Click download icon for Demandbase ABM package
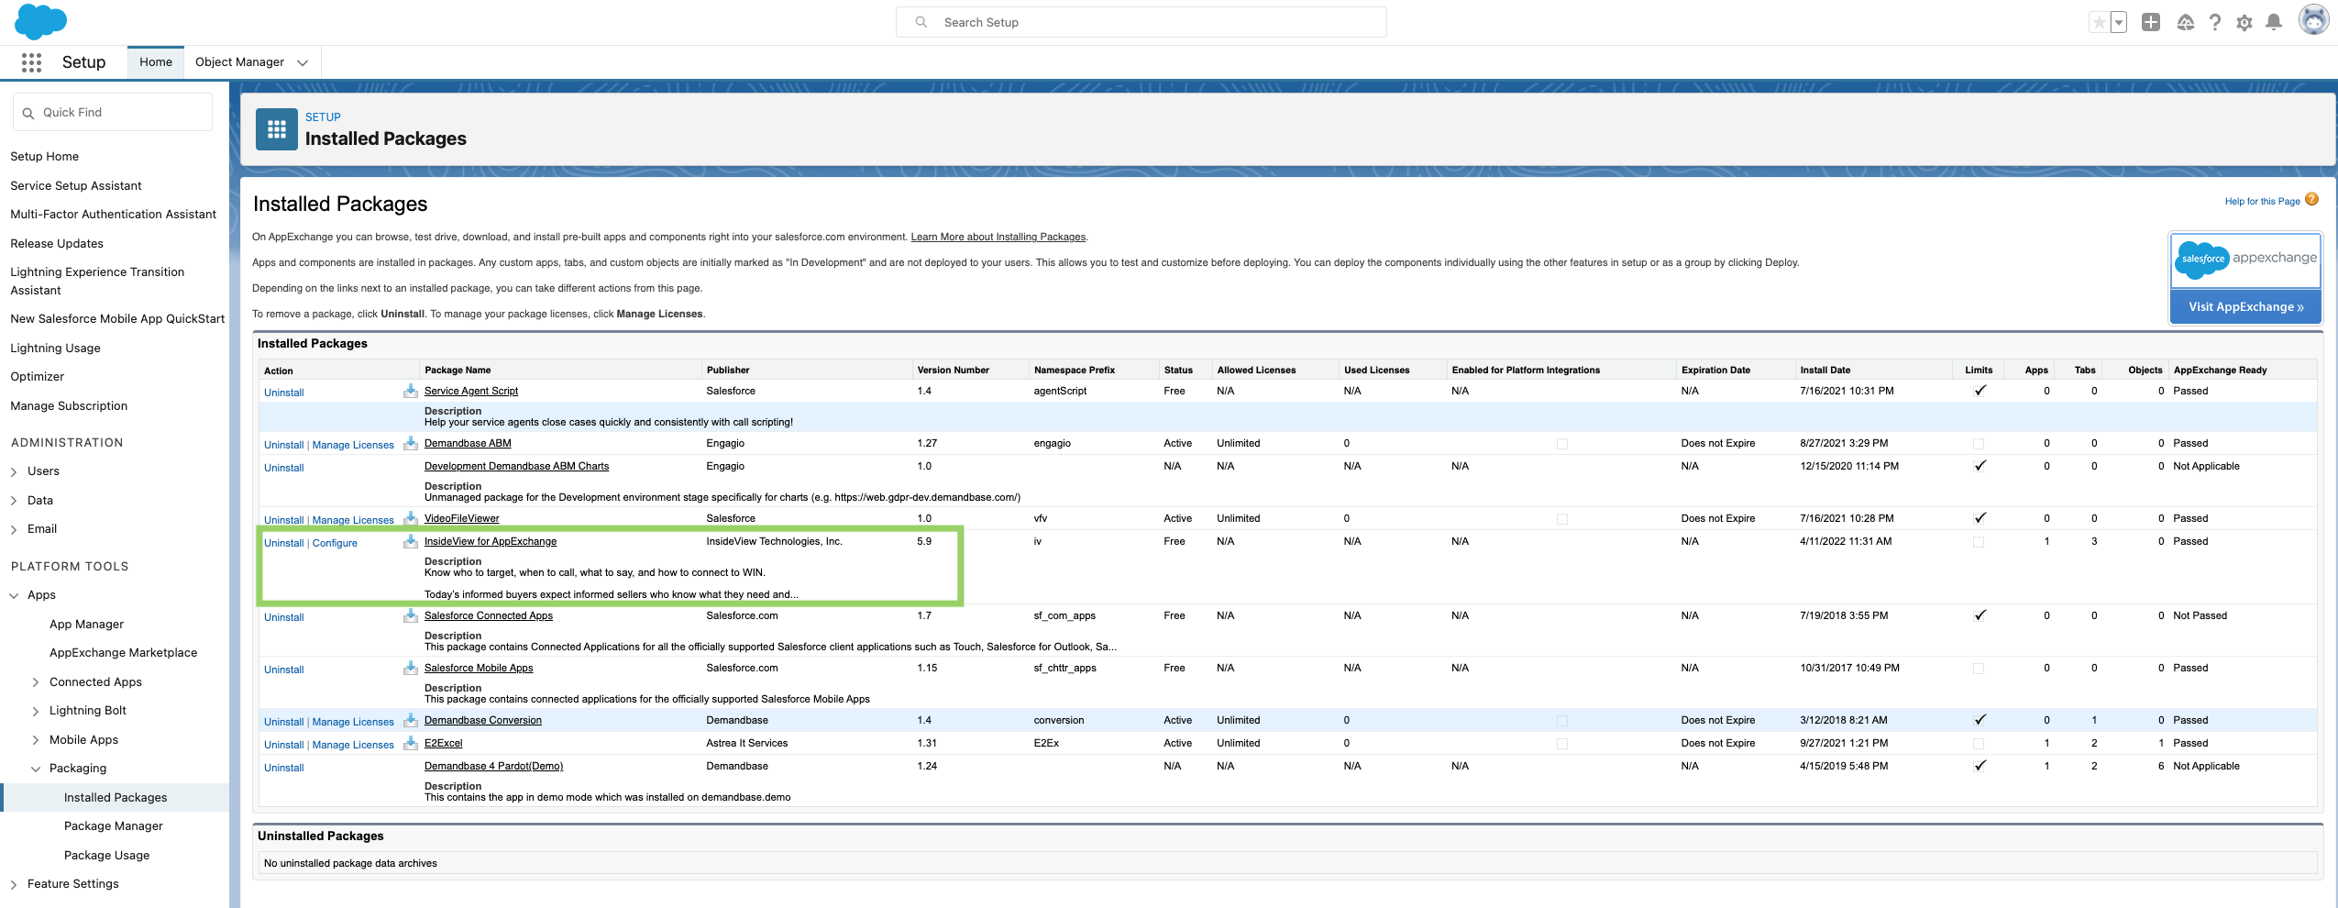The height and width of the screenshot is (908, 2338). (411, 443)
